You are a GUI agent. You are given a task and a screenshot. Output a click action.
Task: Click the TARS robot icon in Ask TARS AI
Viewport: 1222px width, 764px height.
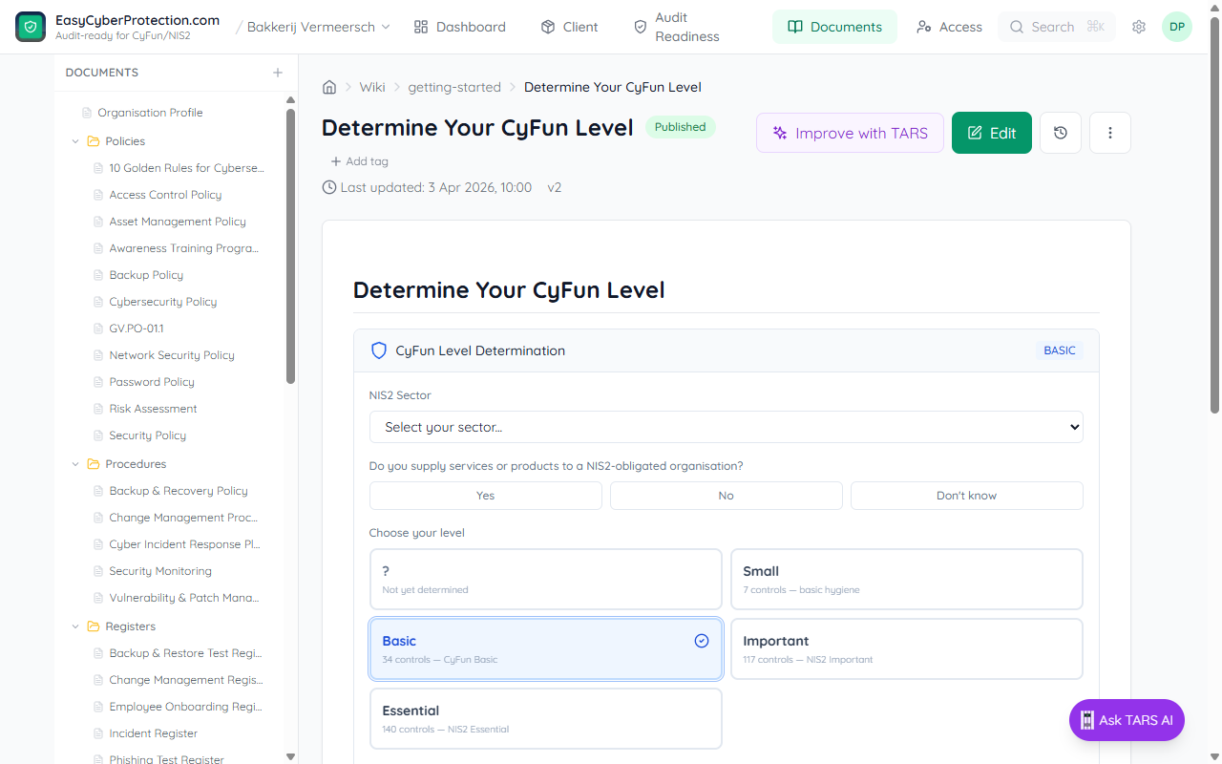(x=1087, y=721)
